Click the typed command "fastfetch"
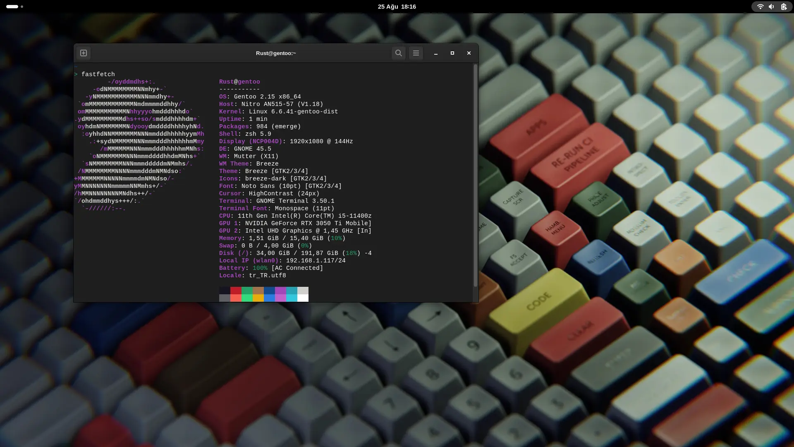Screen dimensions: 794x447 tap(98, 74)
